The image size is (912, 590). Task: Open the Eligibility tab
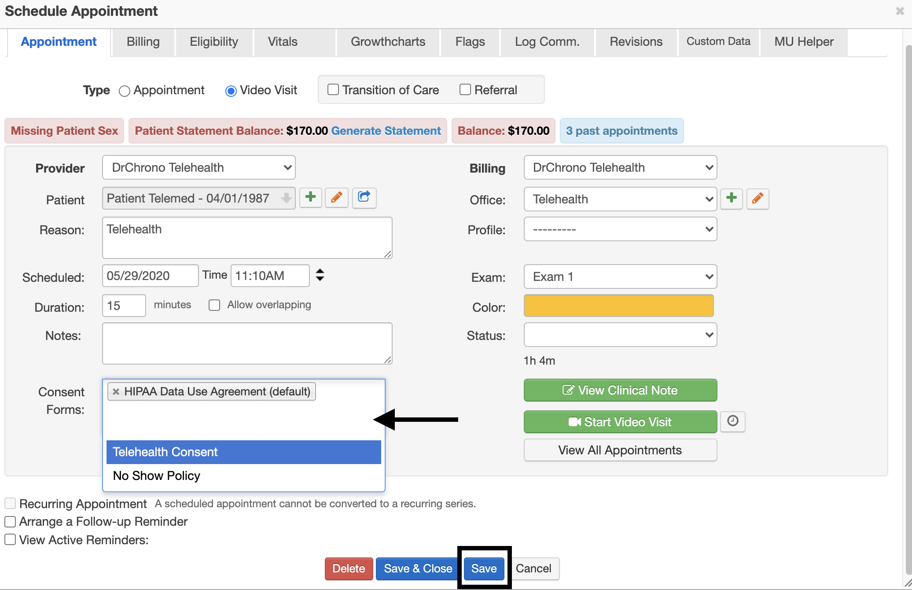(214, 42)
